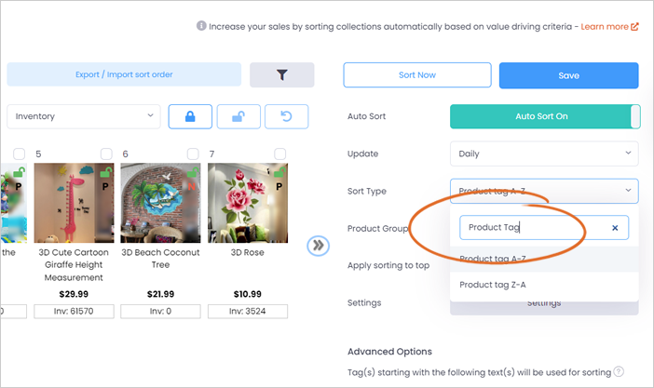Click the info icon beside Increase your sales
Viewport: 654px width, 388px height.
point(201,26)
